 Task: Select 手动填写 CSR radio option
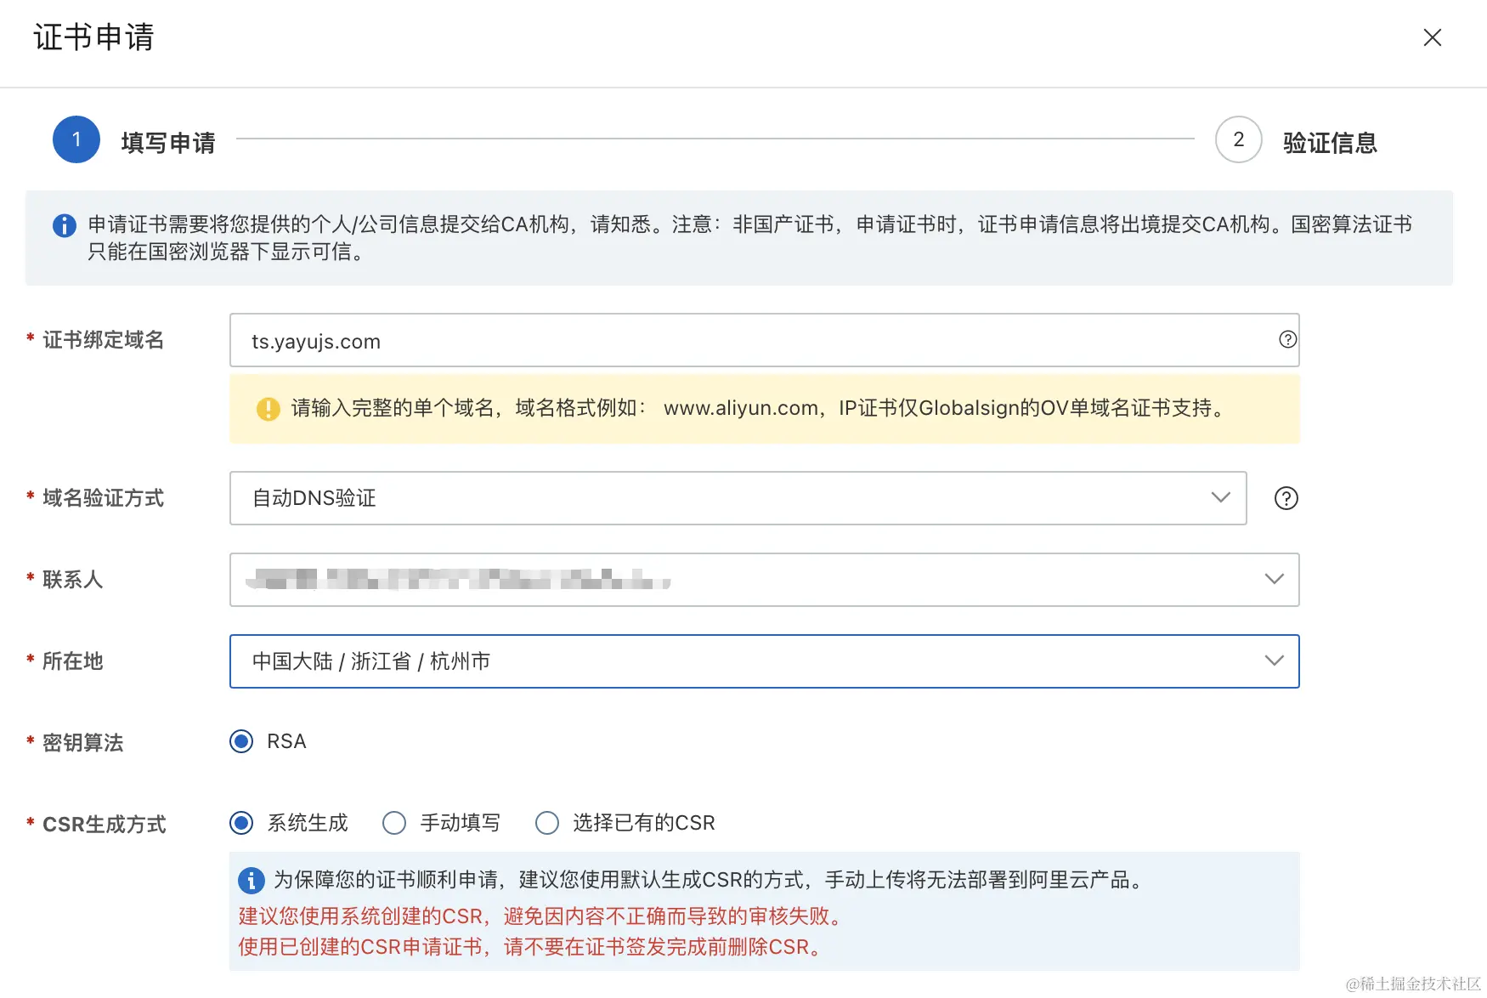(394, 823)
